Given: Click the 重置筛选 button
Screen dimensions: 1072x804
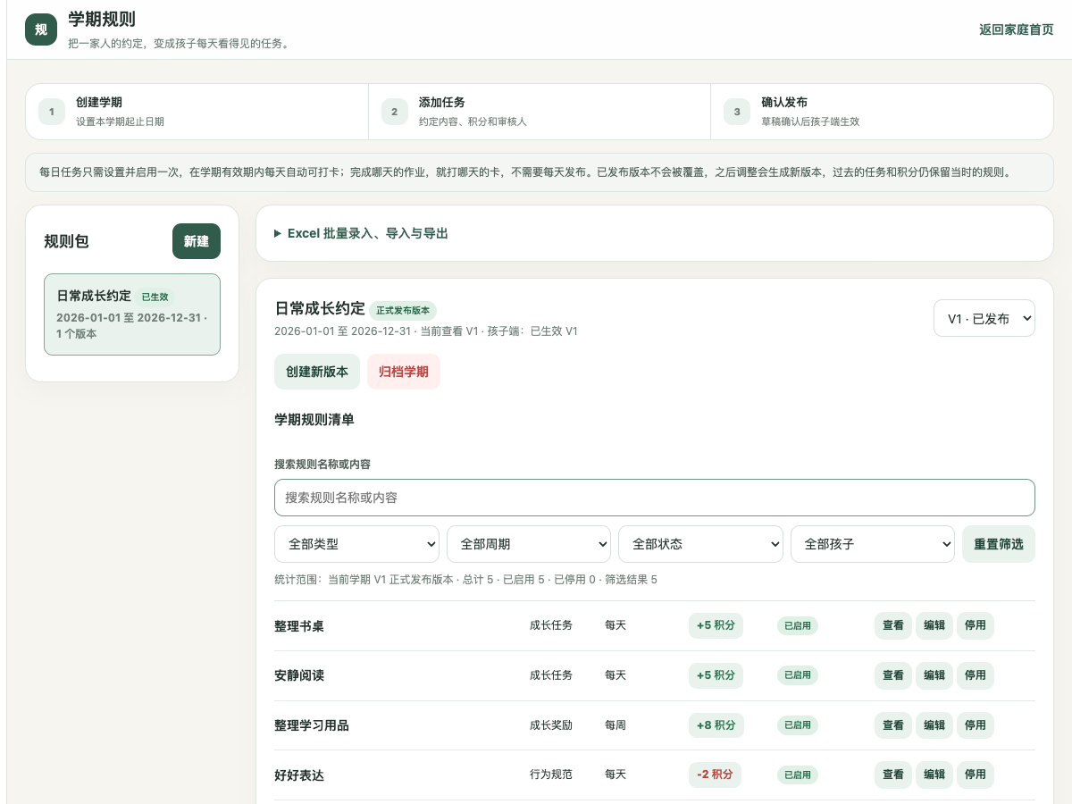Looking at the screenshot, I should (999, 544).
